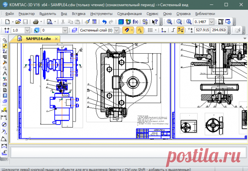Toggle orthogonal drawing mode
Image resolution: width=248 pixels, height=171 pixels.
(172, 30)
